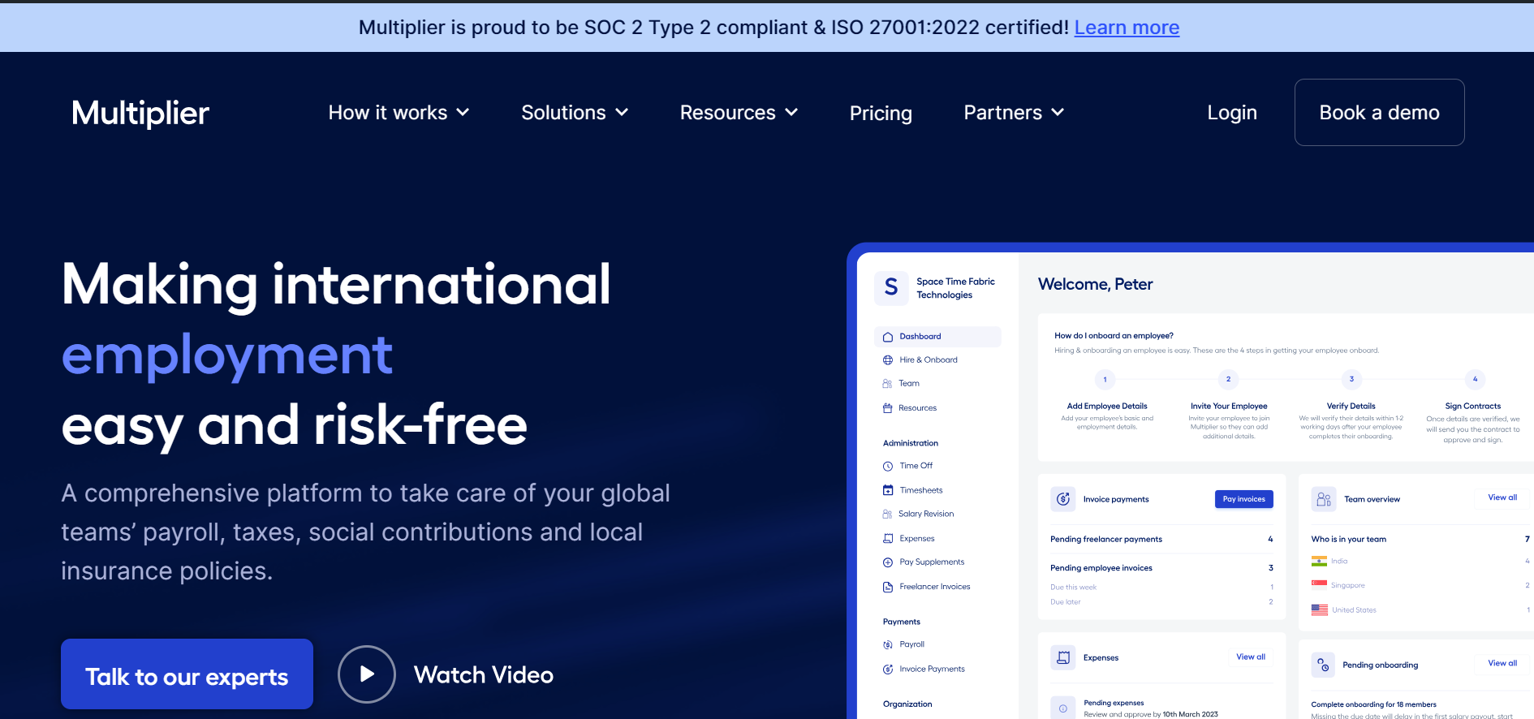The width and height of the screenshot is (1534, 719).
Task: Click the sidebar Invoice Payments icon
Action: tap(888, 669)
